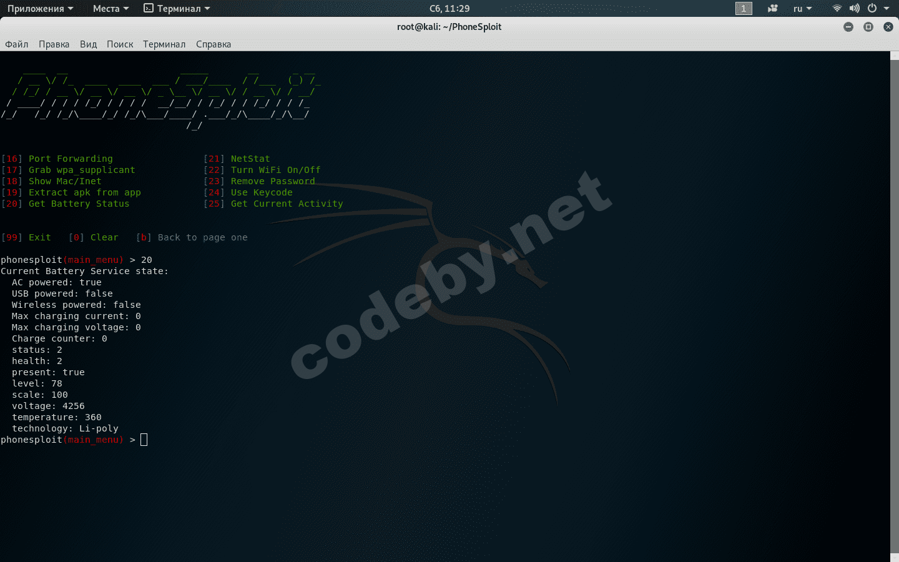This screenshot has height=562, width=899.
Task: Click the 'Turn WiFi On/Off' text
Action: pyautogui.click(x=275, y=170)
